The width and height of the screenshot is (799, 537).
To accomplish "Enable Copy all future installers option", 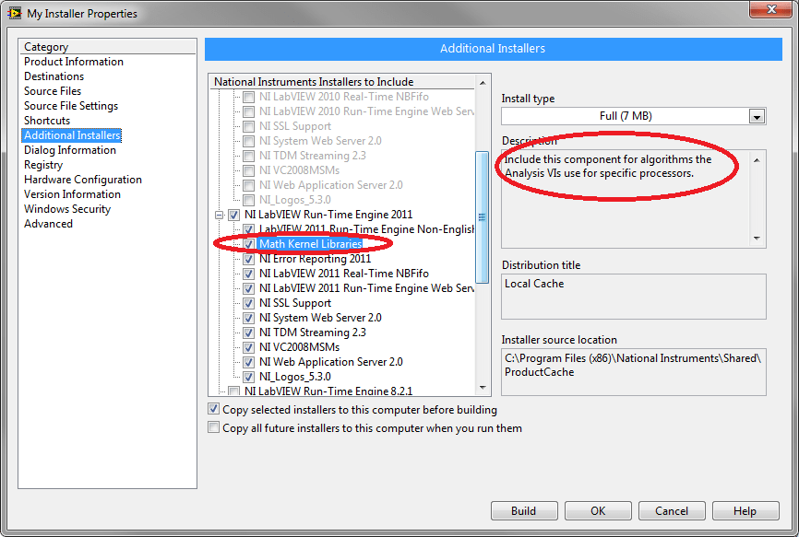I will (213, 427).
